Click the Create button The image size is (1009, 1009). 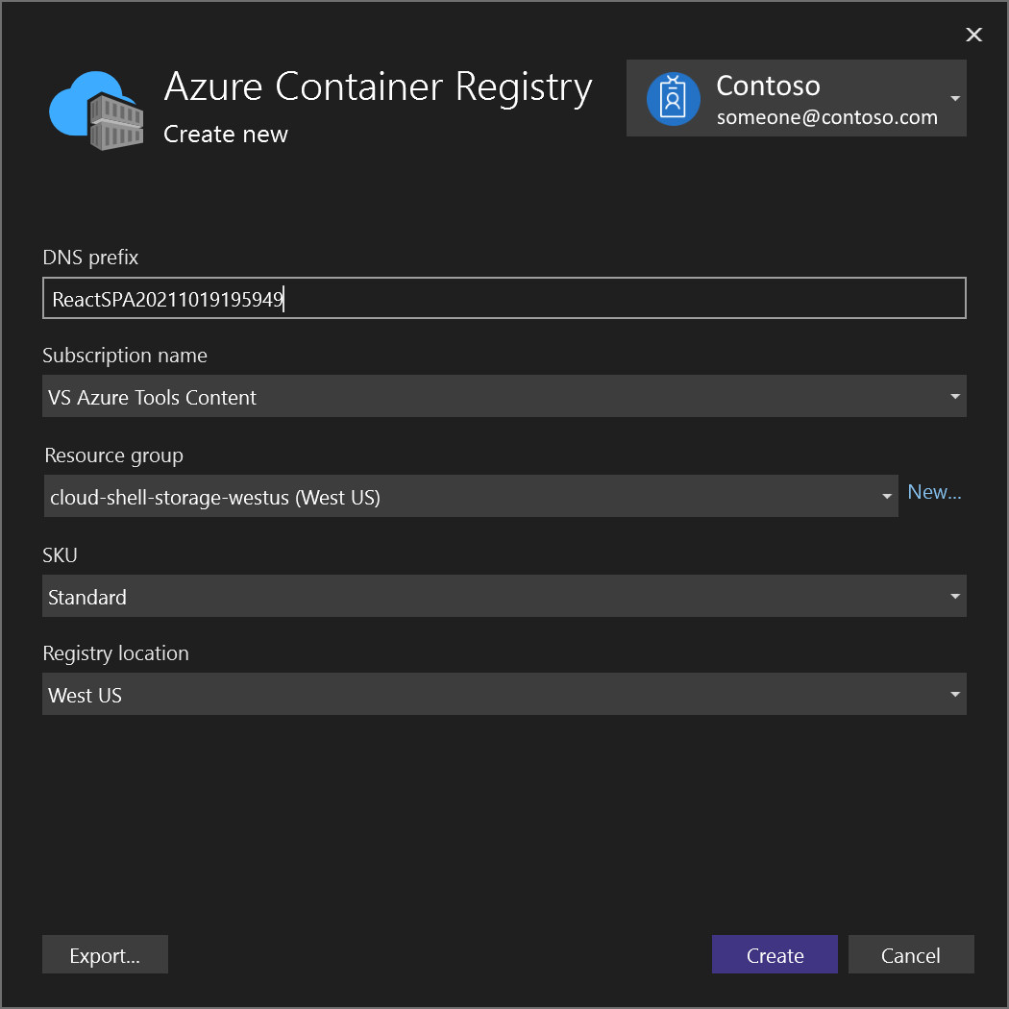(775, 954)
